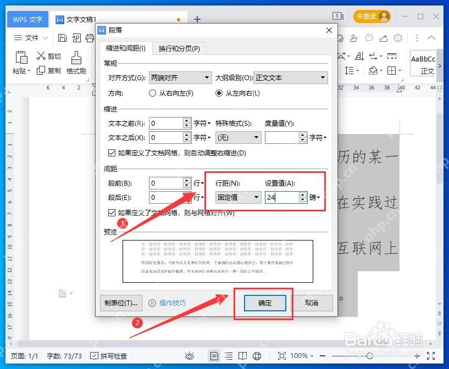This screenshot has width=449, height=369.
Task: Toggle 拼写检查 spell check in status bar
Action: point(109,356)
